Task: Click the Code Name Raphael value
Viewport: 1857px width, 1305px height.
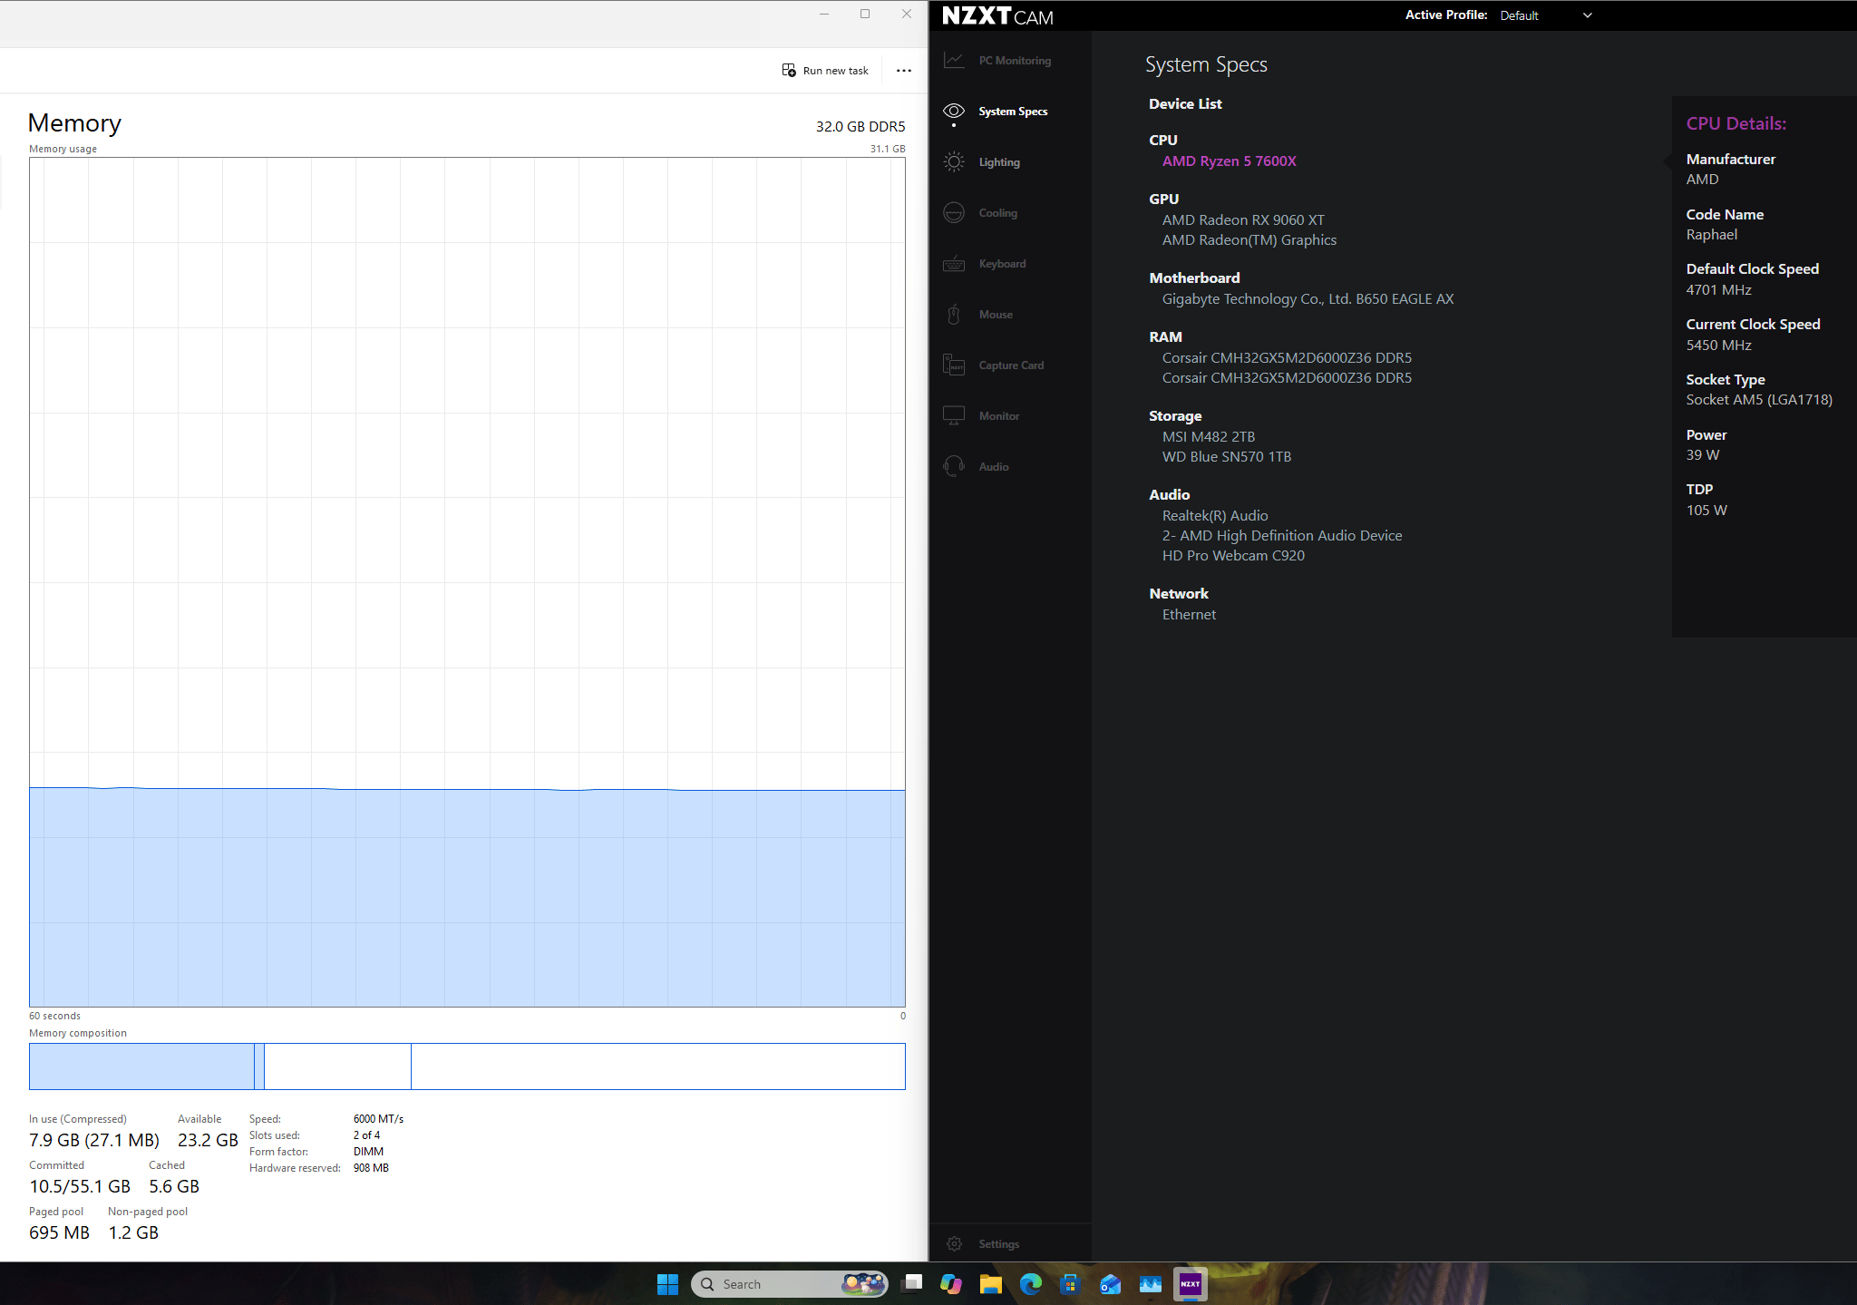Action: point(1712,235)
